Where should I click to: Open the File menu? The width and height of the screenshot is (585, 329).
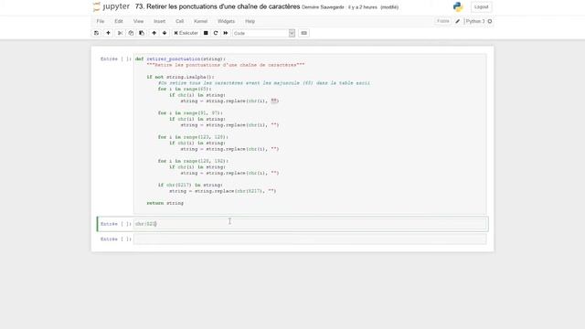pos(101,21)
